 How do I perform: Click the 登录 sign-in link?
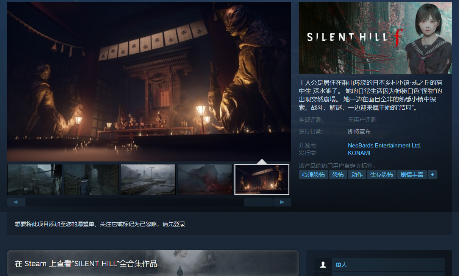tap(180, 224)
